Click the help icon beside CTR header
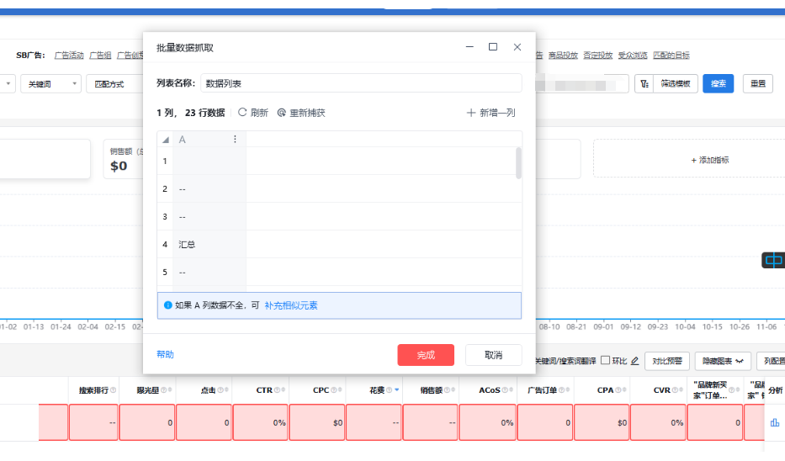The width and height of the screenshot is (785, 461). [x=277, y=390]
